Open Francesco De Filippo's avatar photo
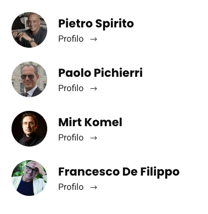This screenshot has height=214, width=208. pyautogui.click(x=29, y=178)
